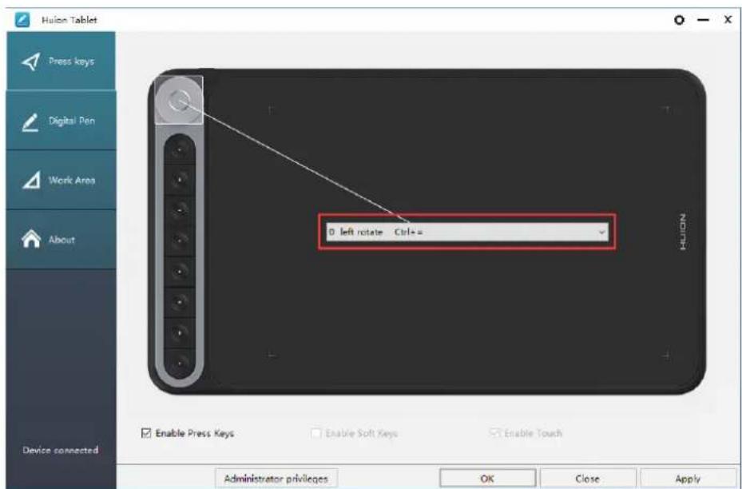The image size is (742, 489).
Task: Select the sixth press key on the tablet
Action: coord(180,301)
